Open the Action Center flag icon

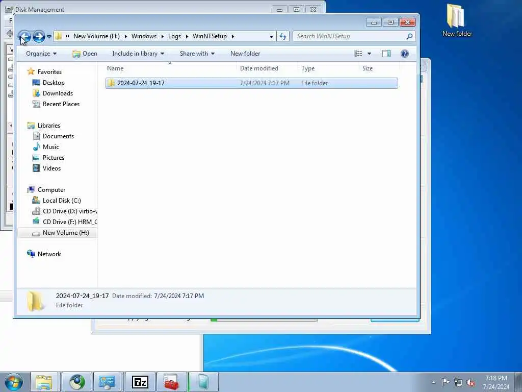click(x=446, y=382)
